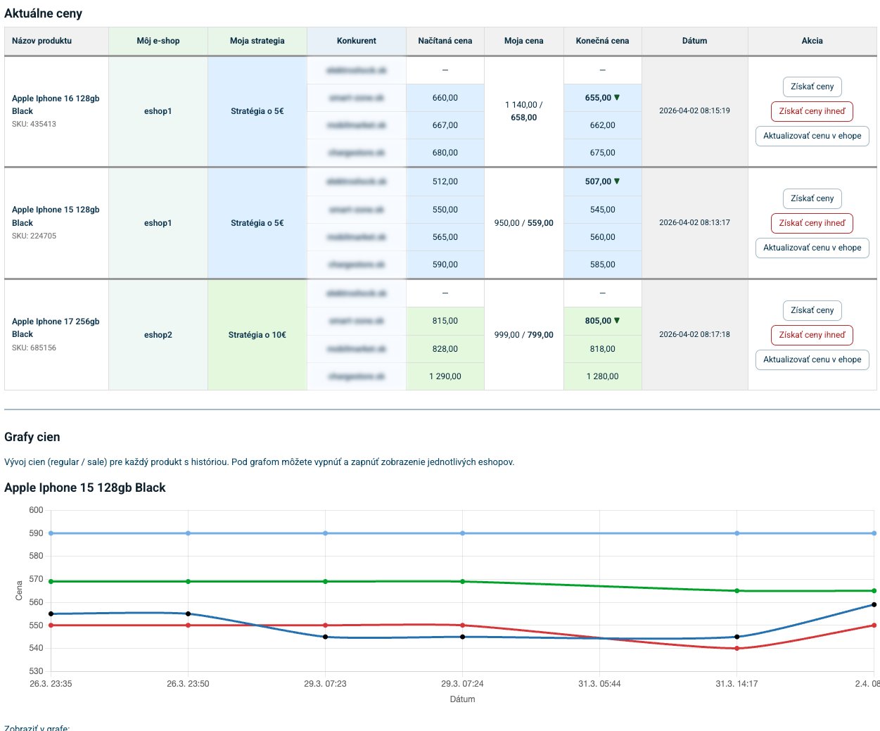Click date 2026-04-02 08:17:18
Image resolution: width=880 pixels, height=731 pixels.
(x=694, y=334)
